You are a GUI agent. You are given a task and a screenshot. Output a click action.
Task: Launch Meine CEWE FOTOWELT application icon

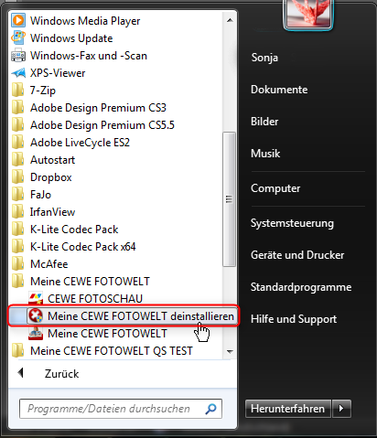[36, 334]
